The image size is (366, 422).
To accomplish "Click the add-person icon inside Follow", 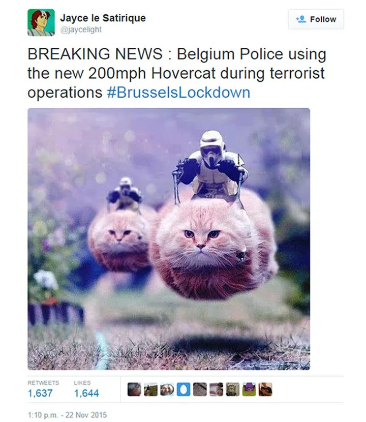I will point(301,19).
